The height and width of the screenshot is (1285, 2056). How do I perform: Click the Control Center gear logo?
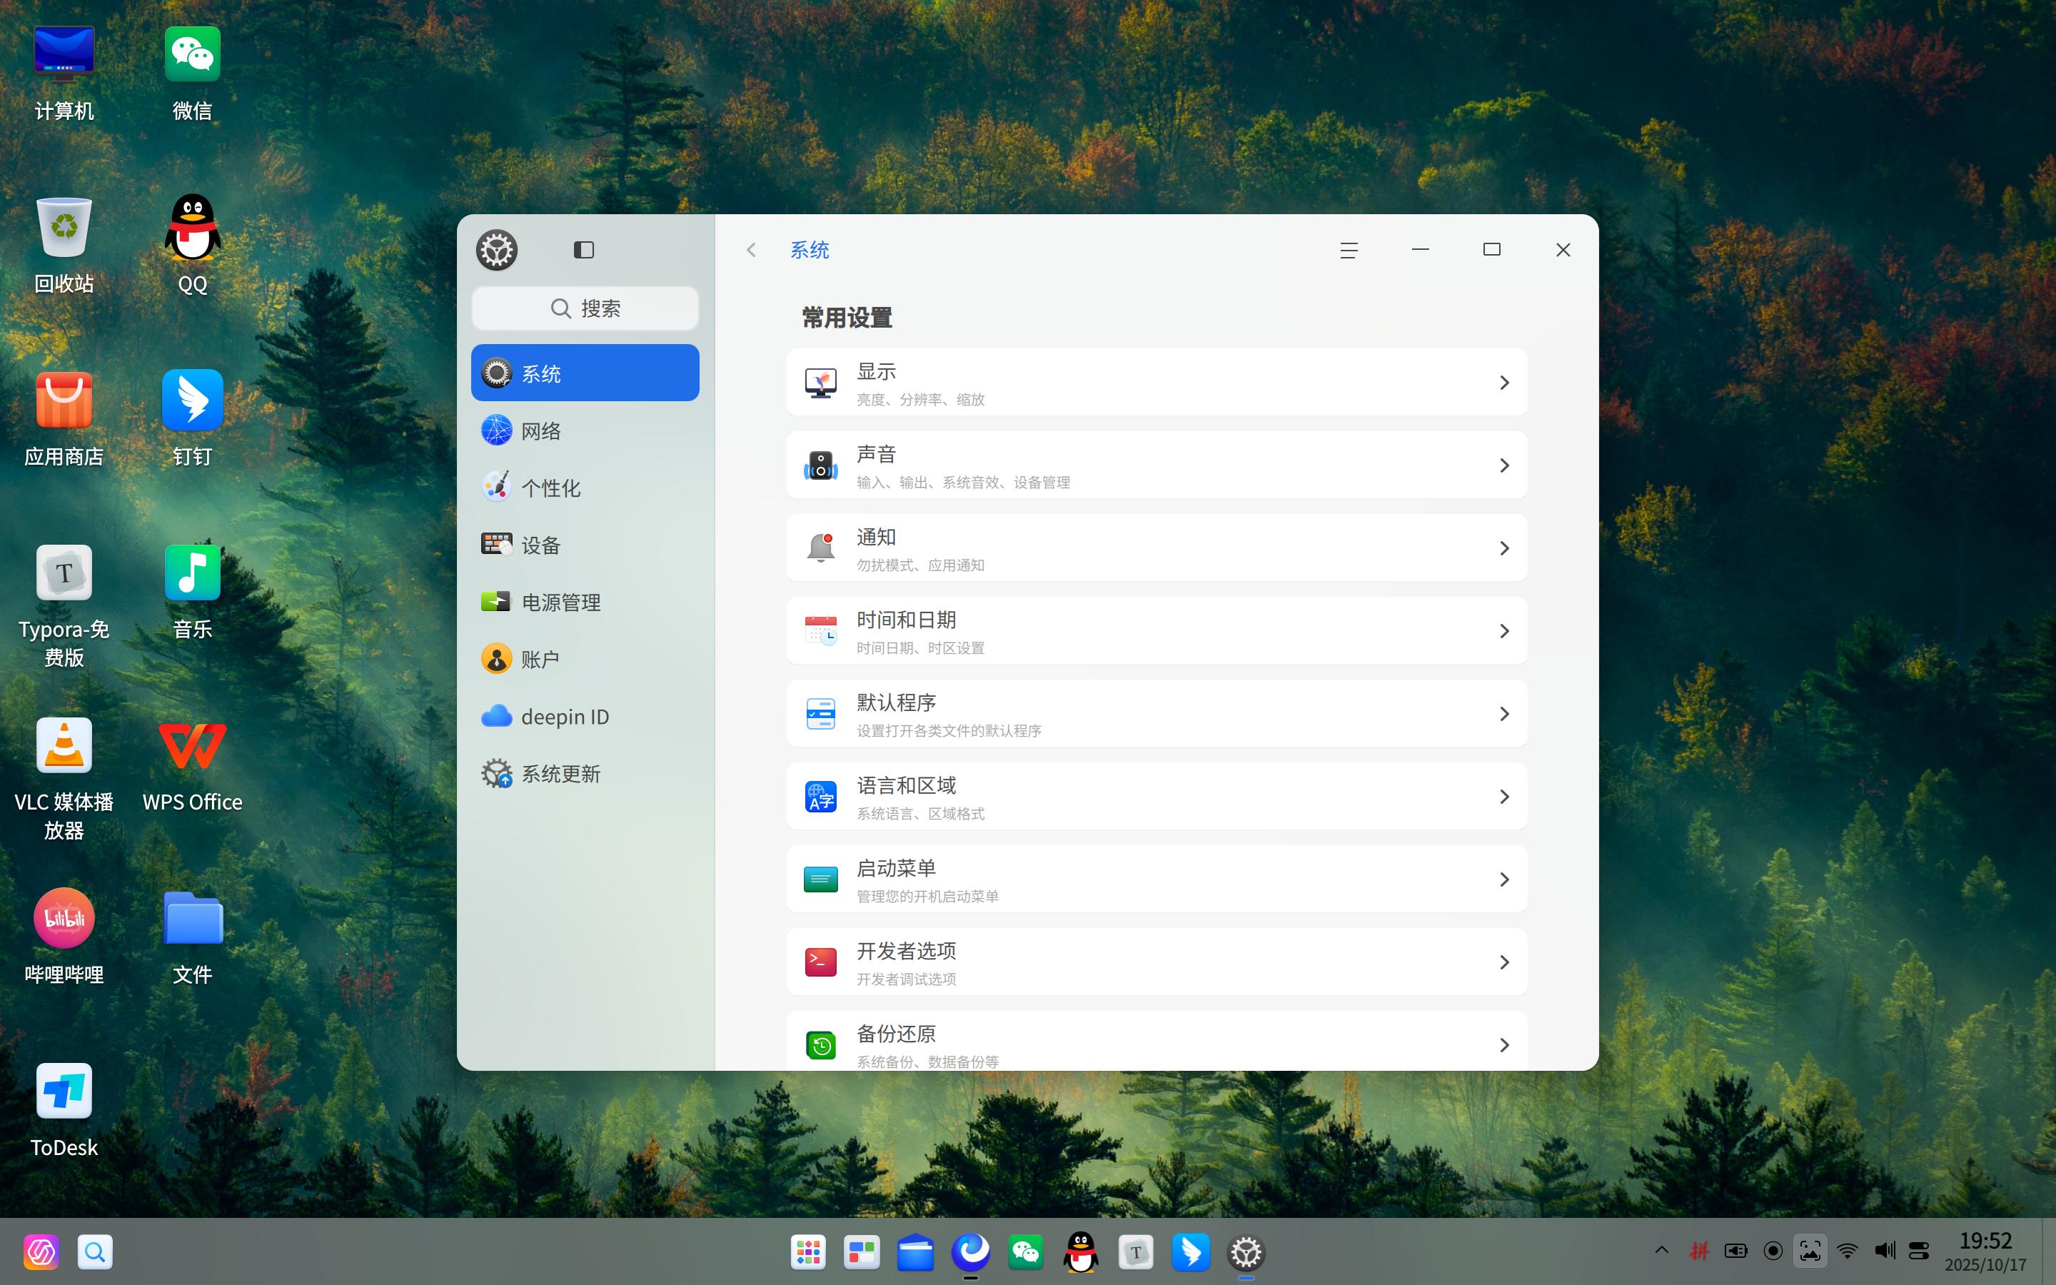coord(497,250)
